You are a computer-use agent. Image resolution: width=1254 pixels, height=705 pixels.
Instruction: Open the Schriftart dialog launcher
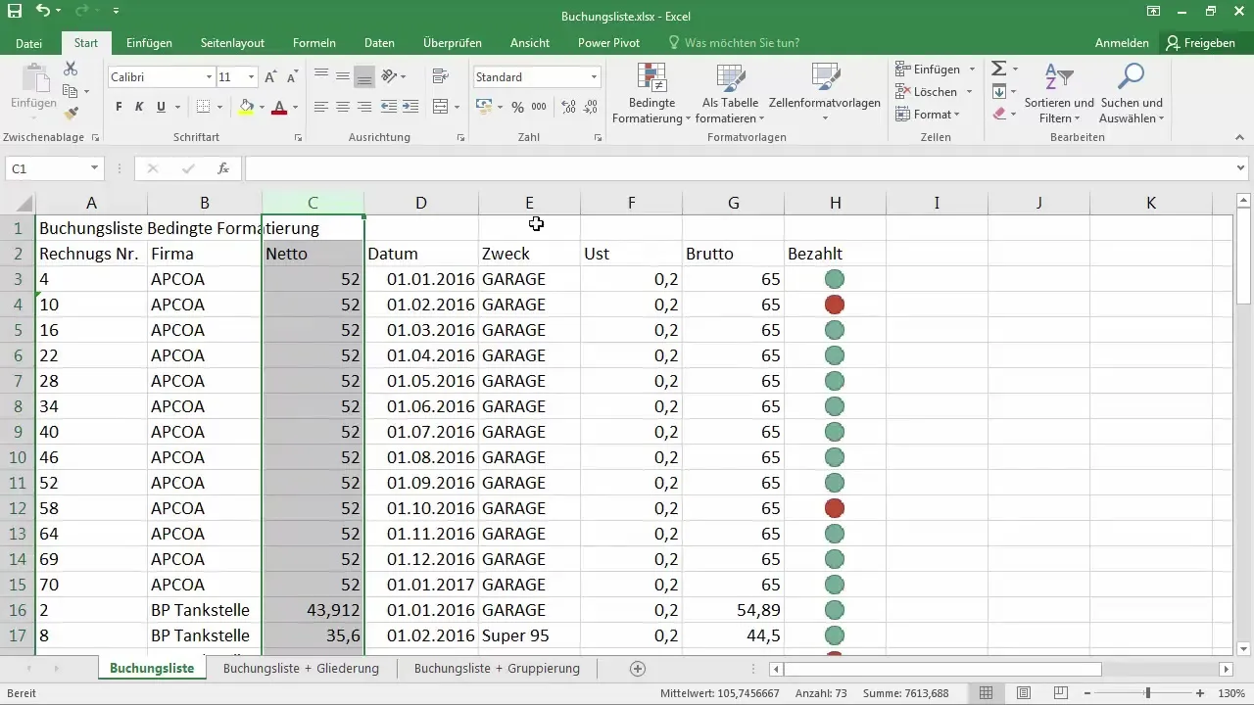pos(298,138)
